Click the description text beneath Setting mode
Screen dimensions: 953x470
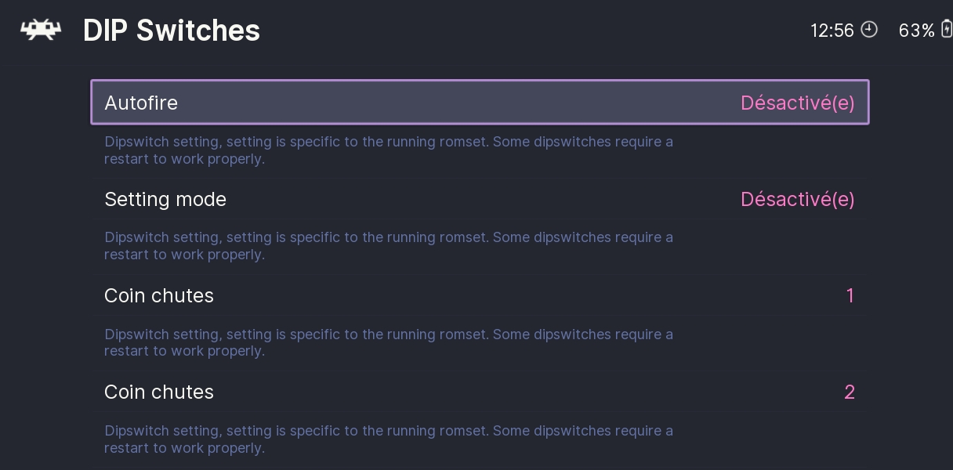[x=388, y=246]
